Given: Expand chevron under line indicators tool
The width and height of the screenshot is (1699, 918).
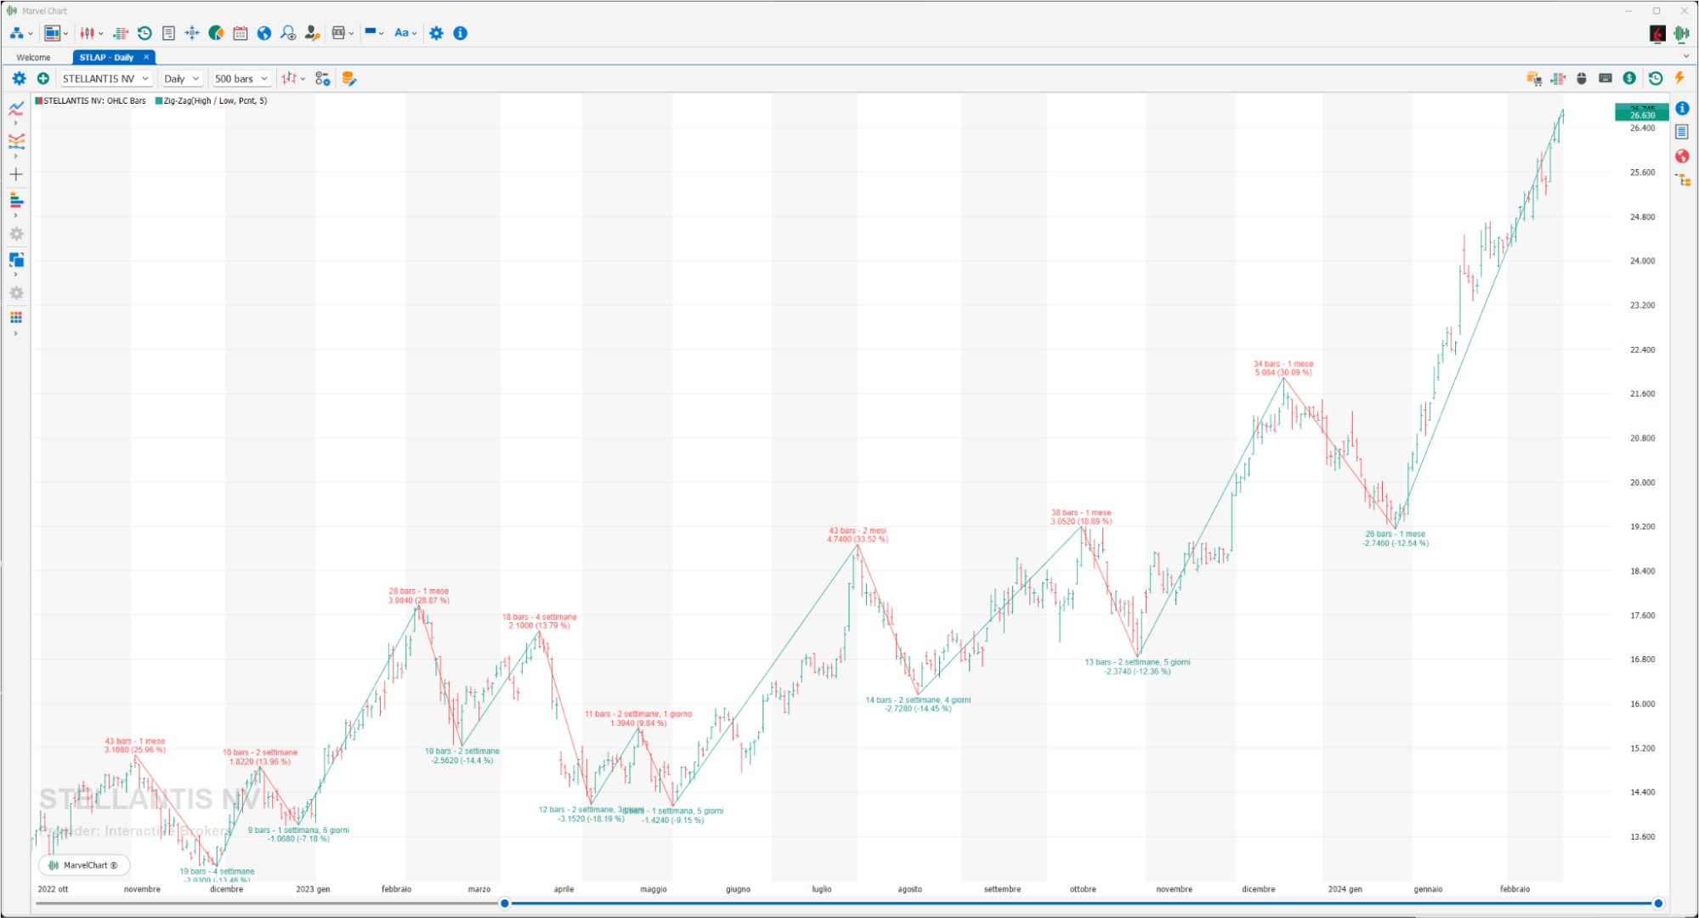Looking at the screenshot, I should [15, 123].
